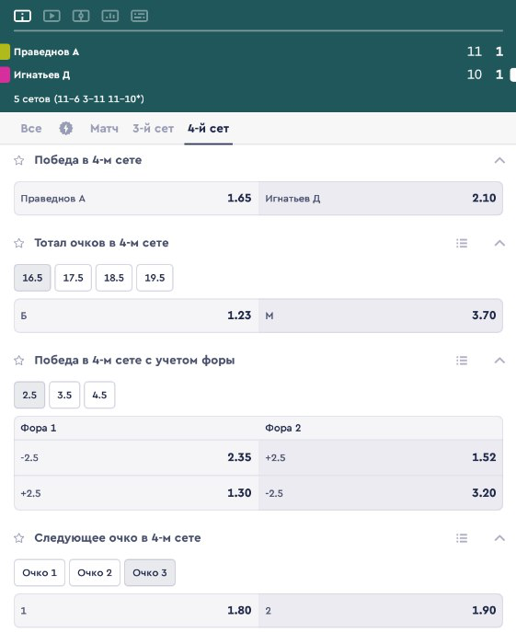
Task: Open the scoreboard table icon
Action: pyautogui.click(x=140, y=16)
